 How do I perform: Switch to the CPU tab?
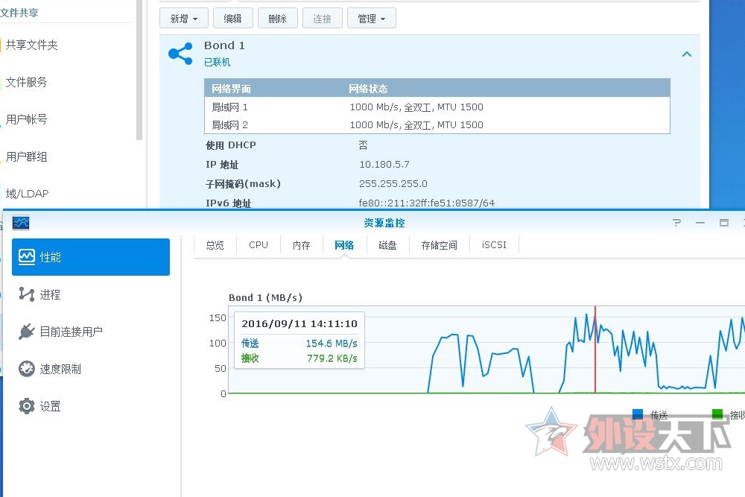pyautogui.click(x=259, y=245)
